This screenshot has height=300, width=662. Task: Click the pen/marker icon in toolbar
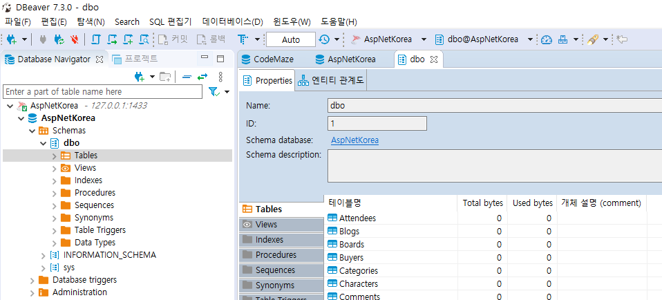tap(593, 39)
